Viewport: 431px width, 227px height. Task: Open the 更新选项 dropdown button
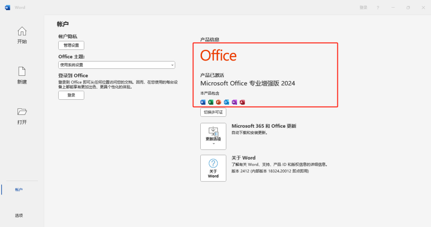(x=213, y=136)
